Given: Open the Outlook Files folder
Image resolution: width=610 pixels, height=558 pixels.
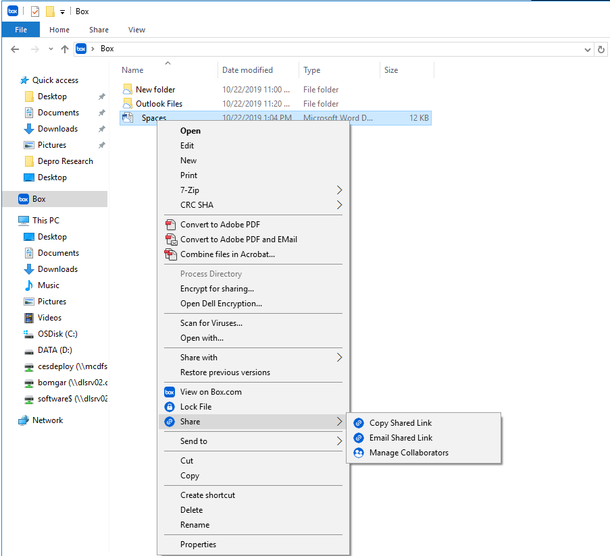Looking at the screenshot, I should pyautogui.click(x=159, y=104).
